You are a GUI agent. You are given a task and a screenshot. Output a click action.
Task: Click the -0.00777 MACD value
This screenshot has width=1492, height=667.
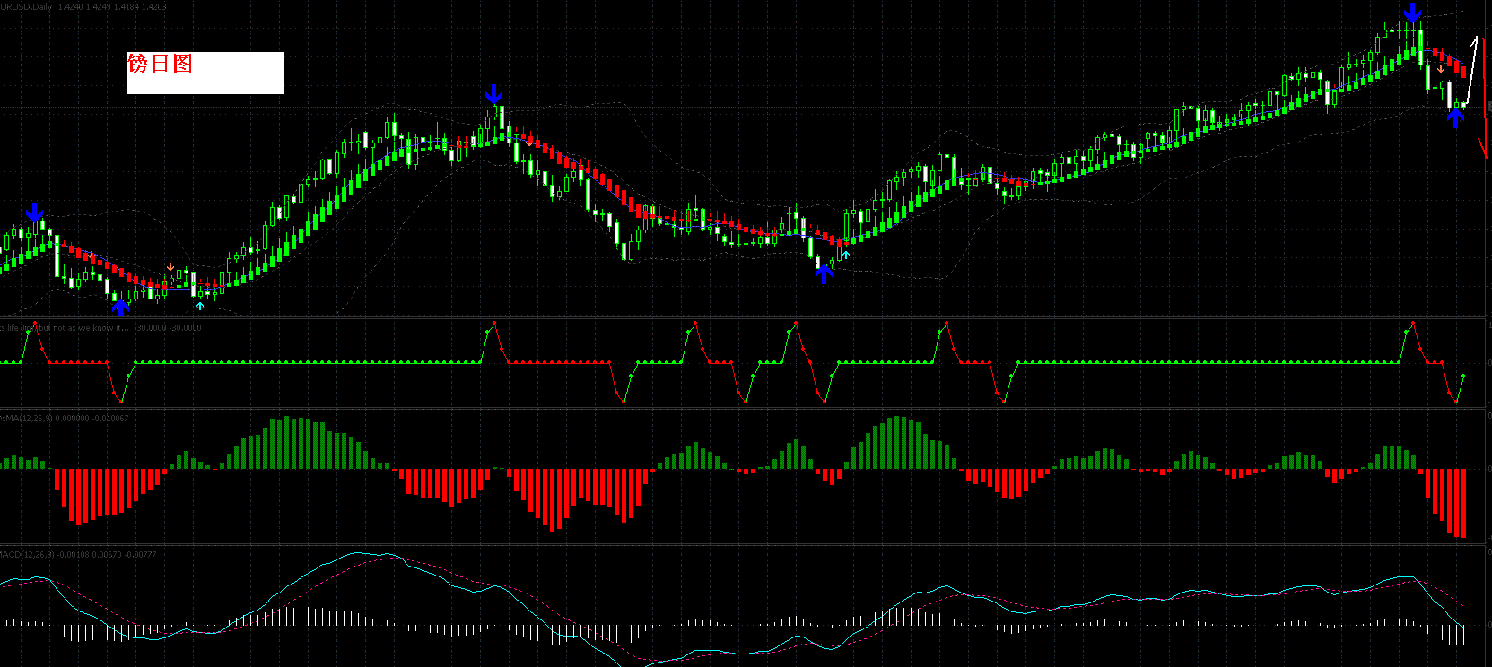(141, 555)
